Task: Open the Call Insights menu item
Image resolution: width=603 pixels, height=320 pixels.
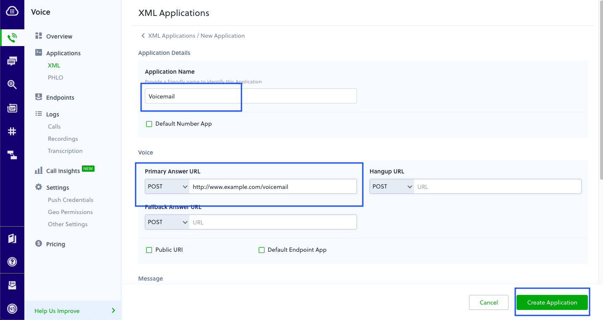Action: coord(63,170)
